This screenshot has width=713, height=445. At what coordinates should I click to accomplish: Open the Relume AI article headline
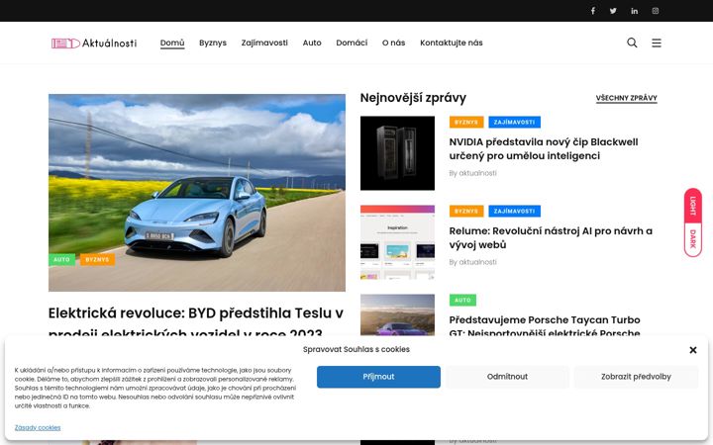[551, 238]
